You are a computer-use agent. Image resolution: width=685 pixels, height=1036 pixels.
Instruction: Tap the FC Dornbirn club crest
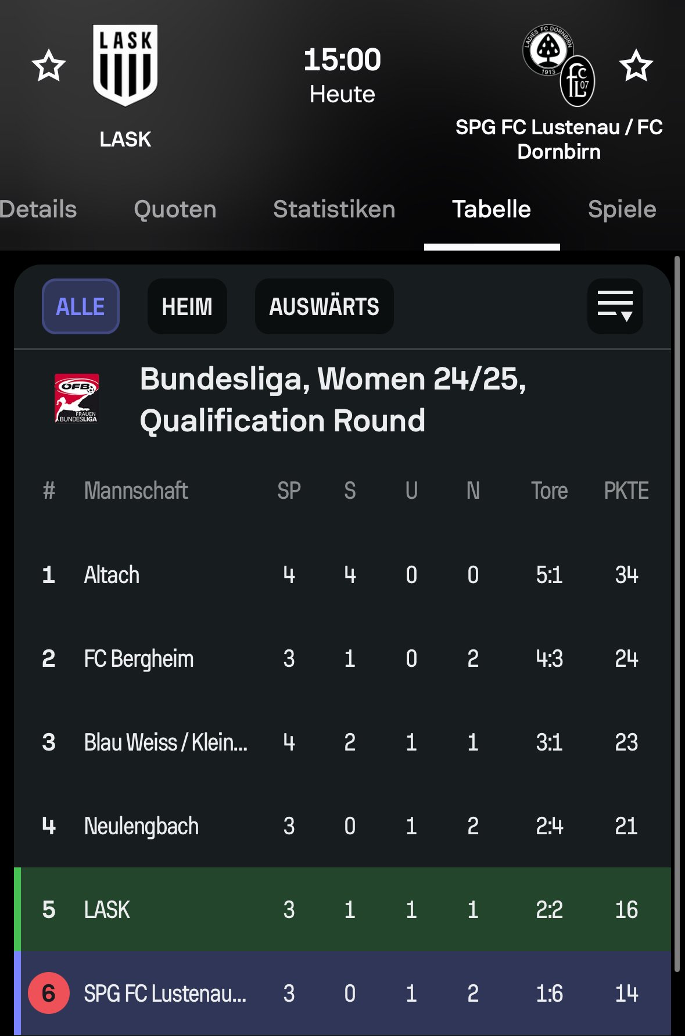(x=547, y=51)
